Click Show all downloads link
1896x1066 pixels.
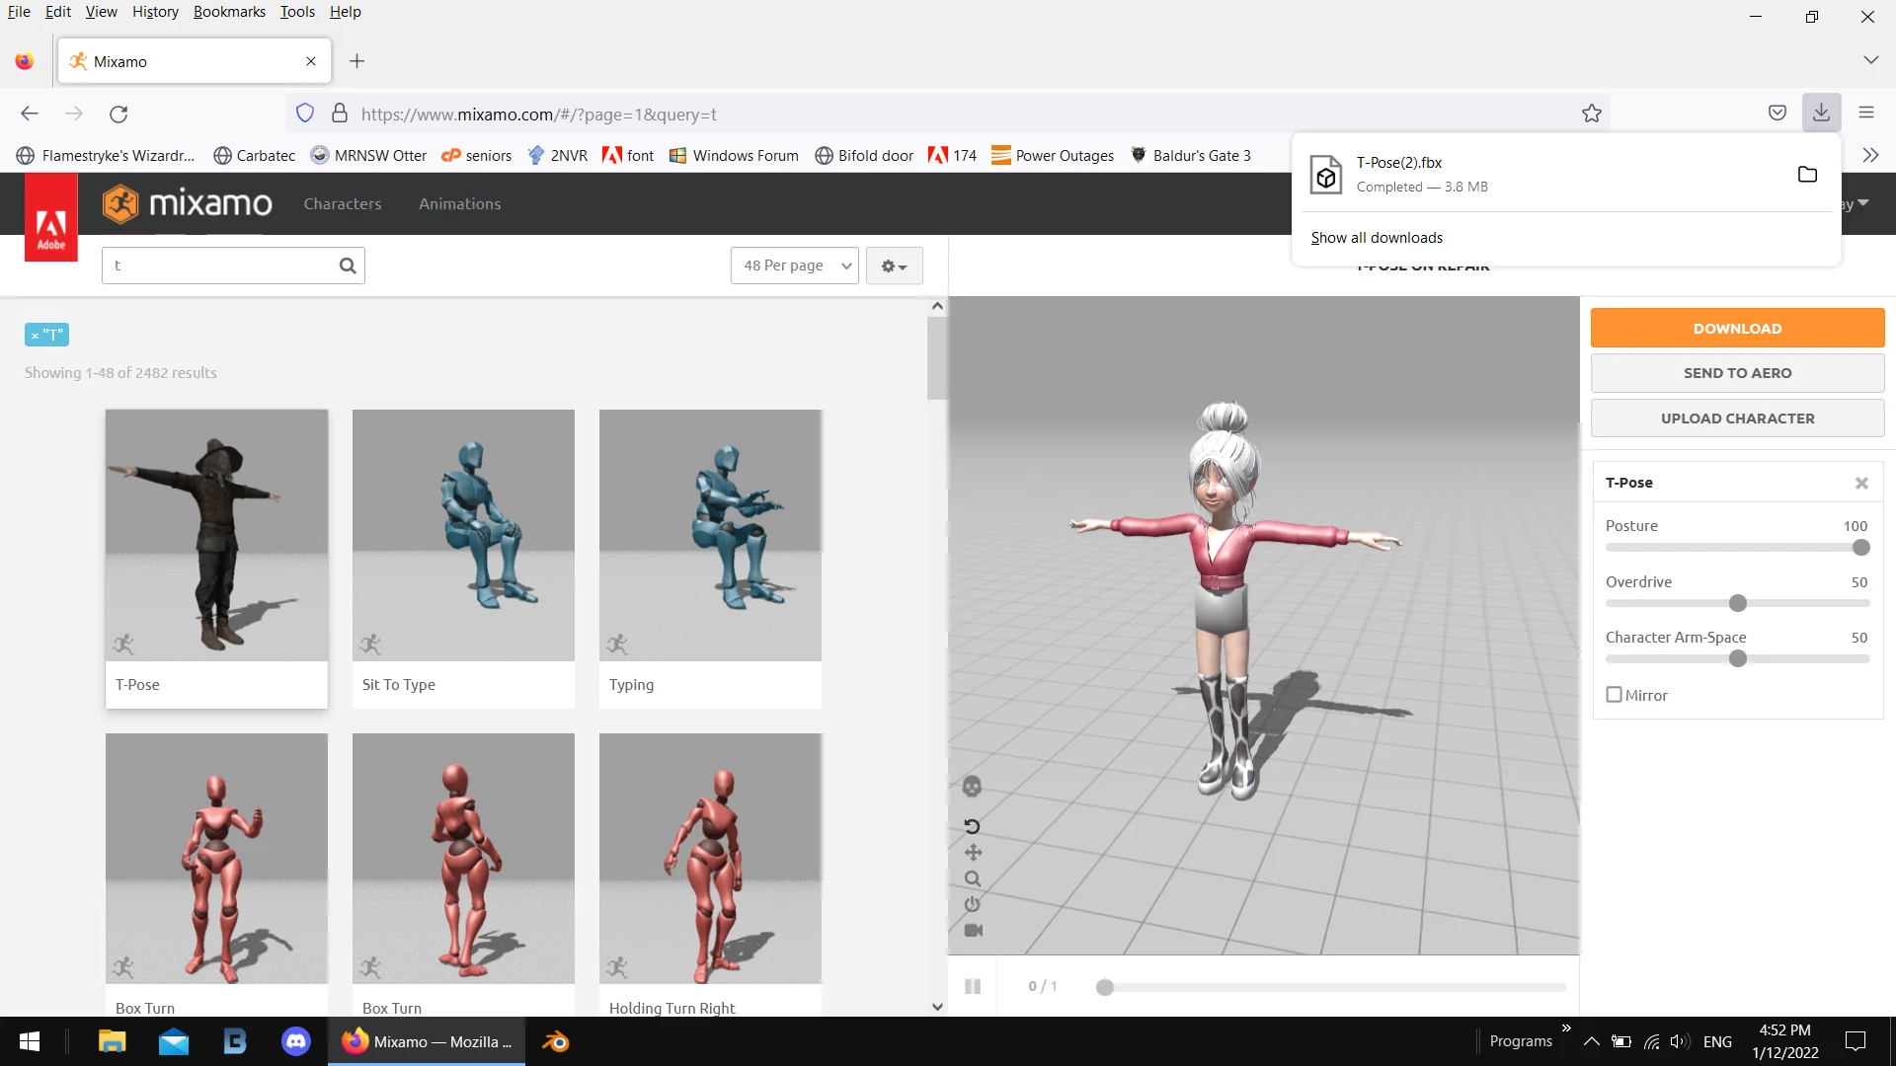(1377, 238)
